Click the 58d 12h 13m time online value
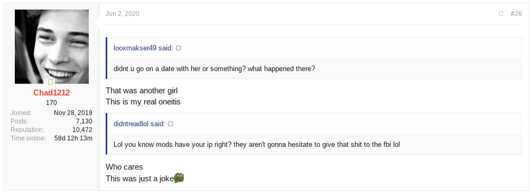Viewport: 531px width, 194px height. 73,138
